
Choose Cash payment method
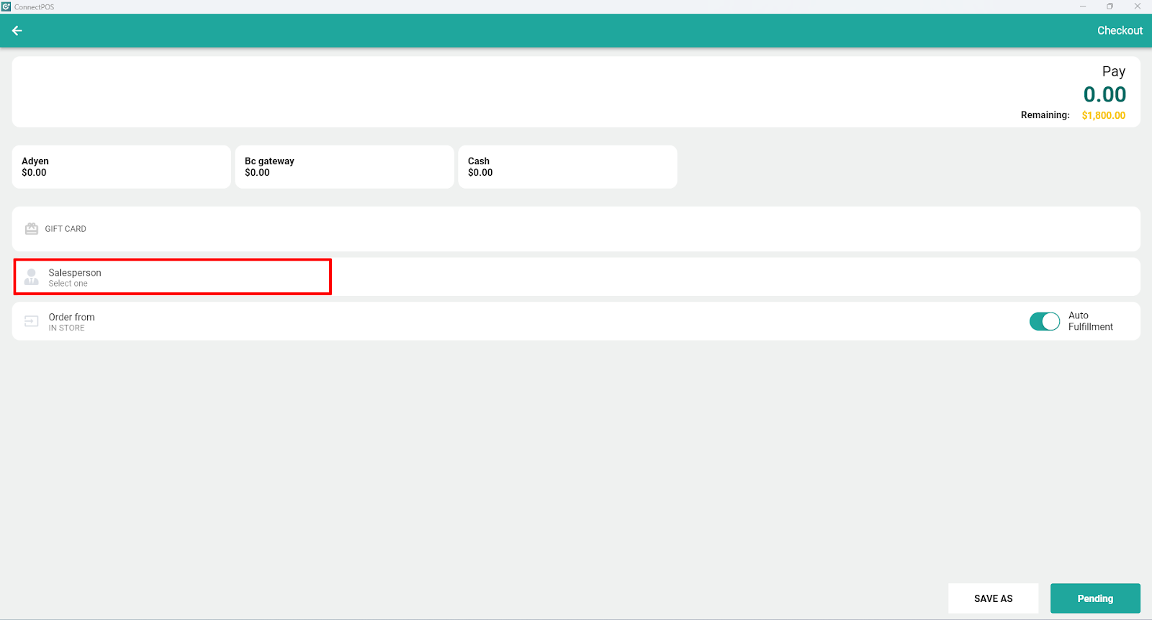pyautogui.click(x=568, y=167)
